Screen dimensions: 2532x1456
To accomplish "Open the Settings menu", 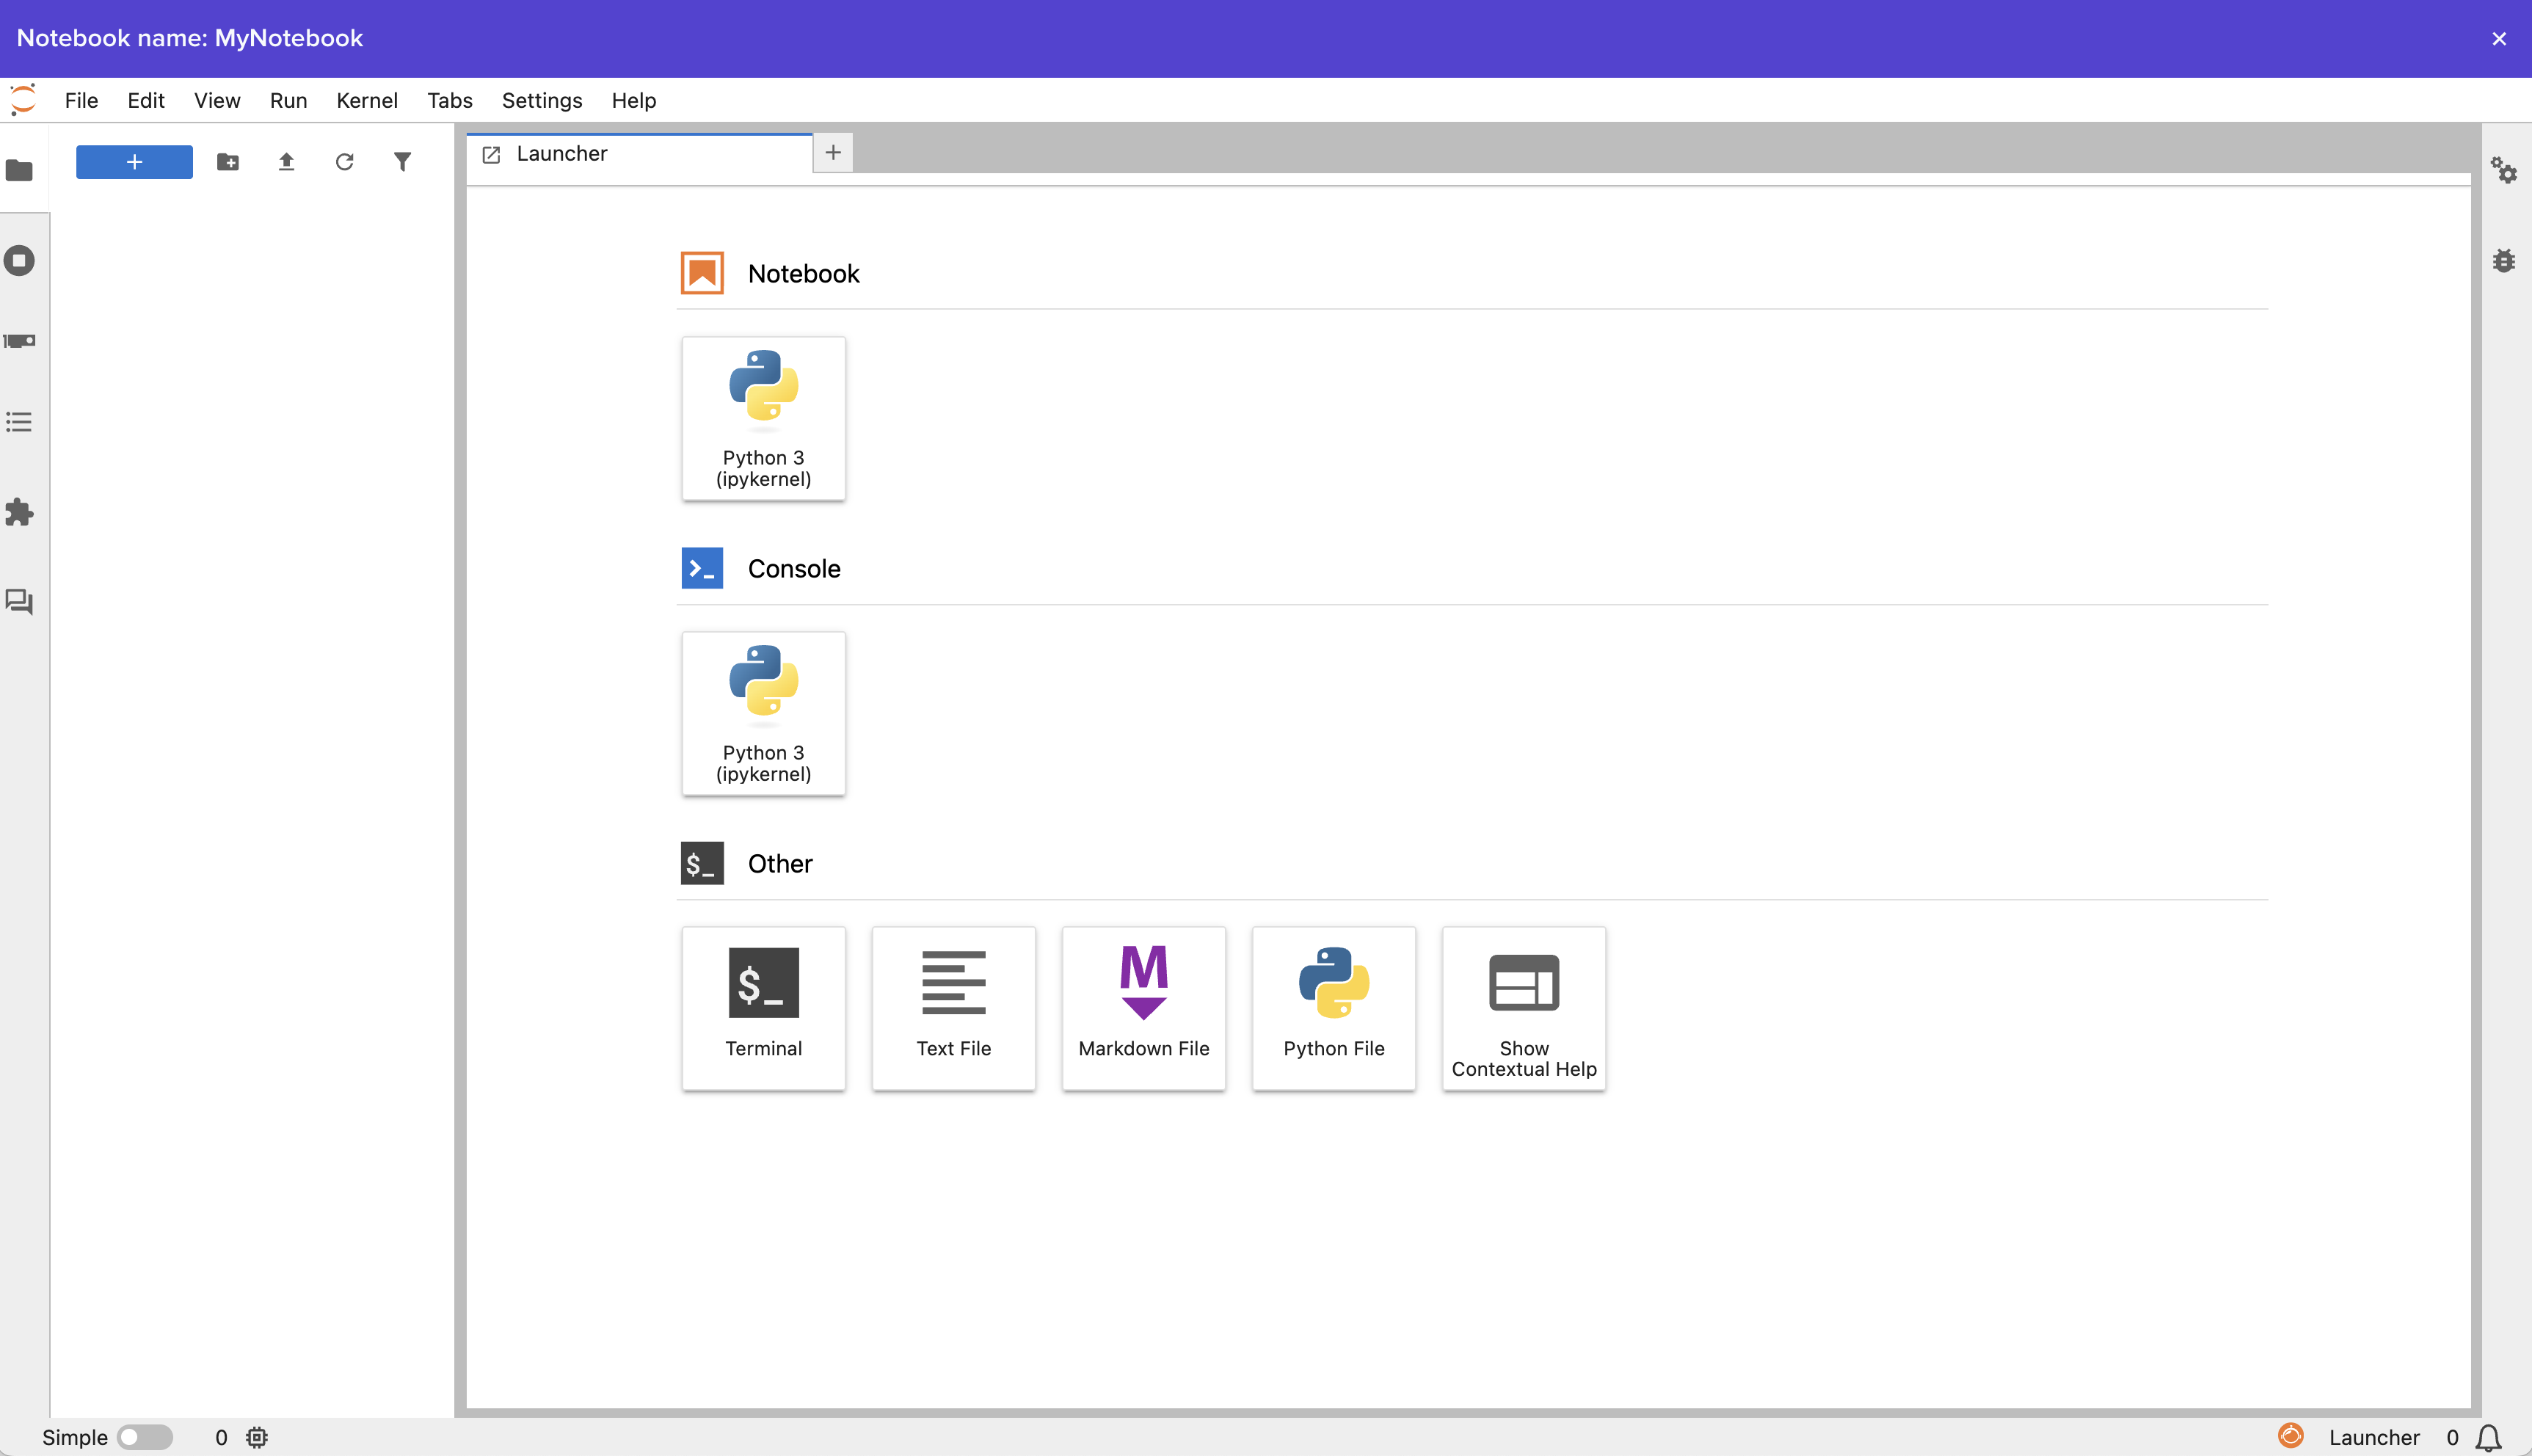I will [541, 100].
